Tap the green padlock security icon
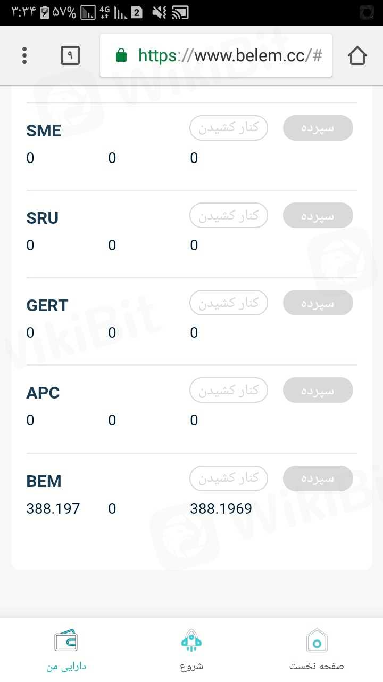Screen dimensions: 383x682 pos(121,55)
